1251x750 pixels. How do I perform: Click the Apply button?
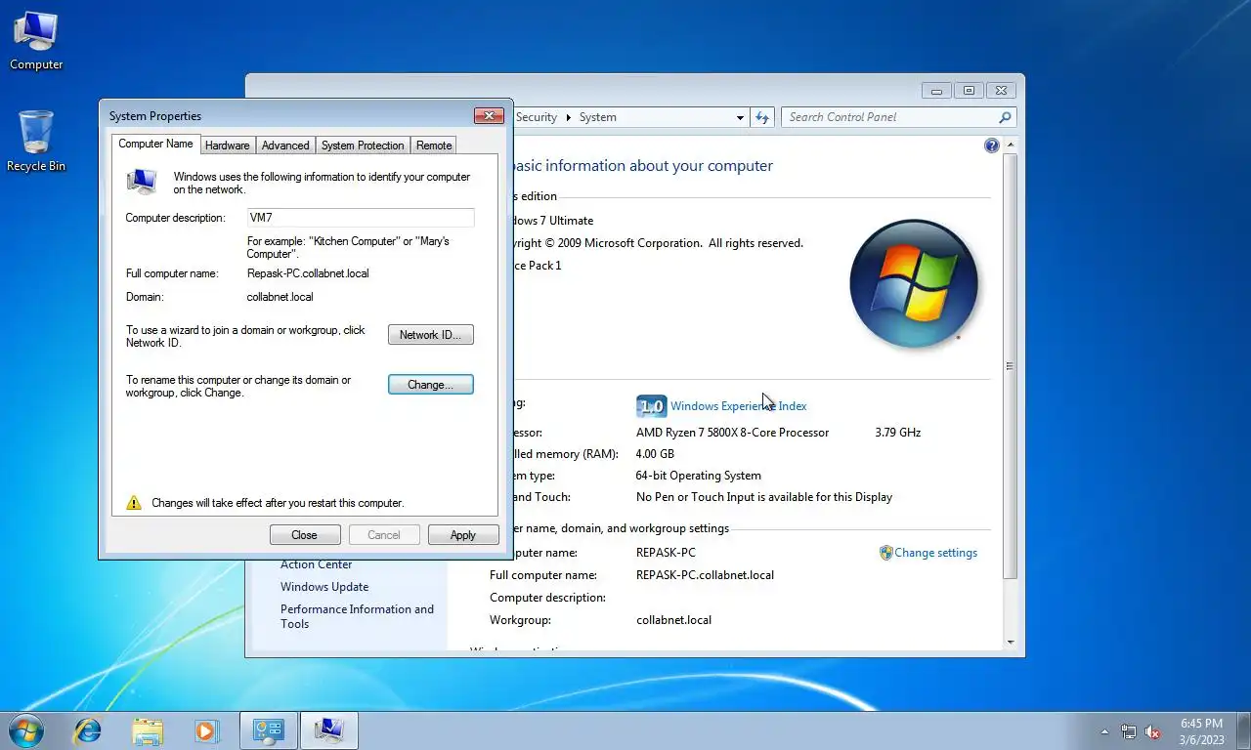pyautogui.click(x=463, y=535)
